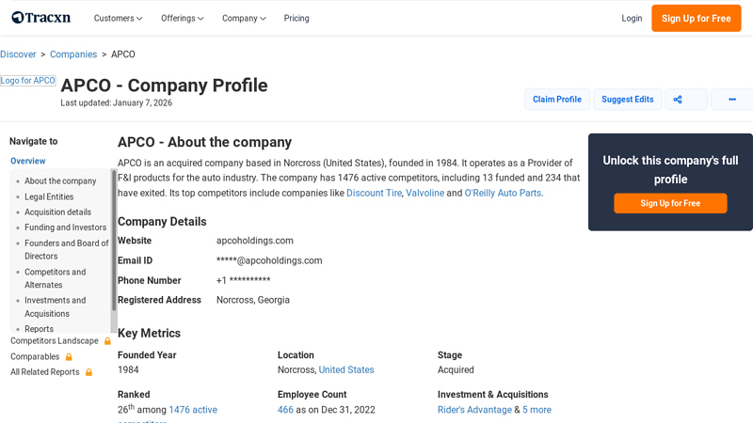The height and width of the screenshot is (423, 753).
Task: Click the lock icon beside Competitors Landscape
Action: click(x=107, y=341)
